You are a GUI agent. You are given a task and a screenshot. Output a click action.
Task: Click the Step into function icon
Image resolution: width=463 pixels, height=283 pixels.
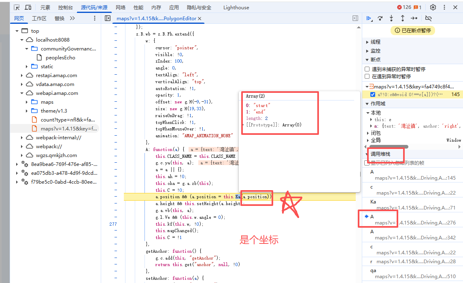(x=391, y=18)
